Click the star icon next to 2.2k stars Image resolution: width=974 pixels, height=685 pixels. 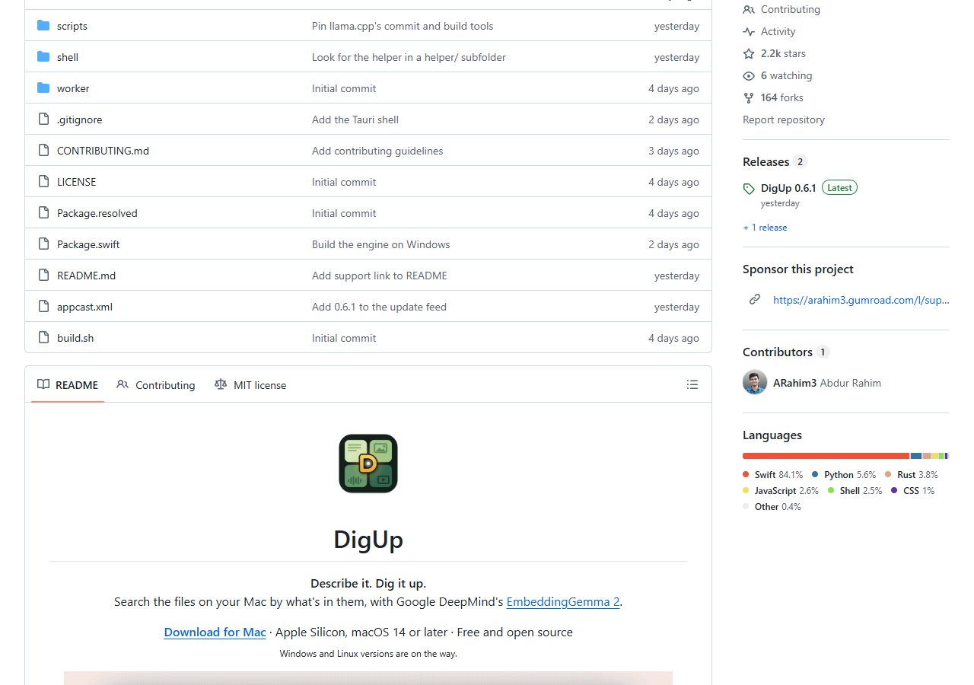coord(749,53)
